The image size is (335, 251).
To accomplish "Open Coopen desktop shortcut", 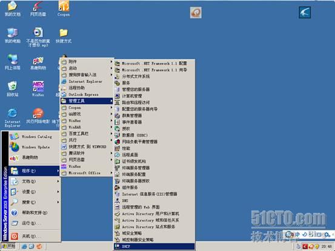I will click(64, 8).
